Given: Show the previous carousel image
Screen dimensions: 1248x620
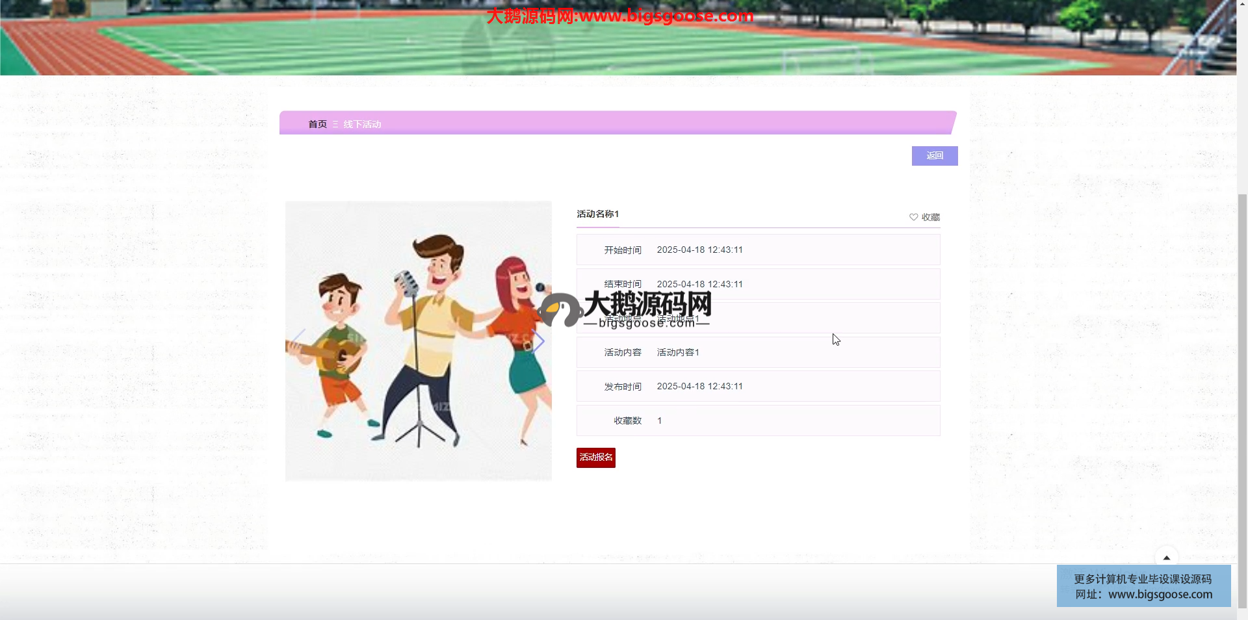Looking at the screenshot, I should click(298, 341).
